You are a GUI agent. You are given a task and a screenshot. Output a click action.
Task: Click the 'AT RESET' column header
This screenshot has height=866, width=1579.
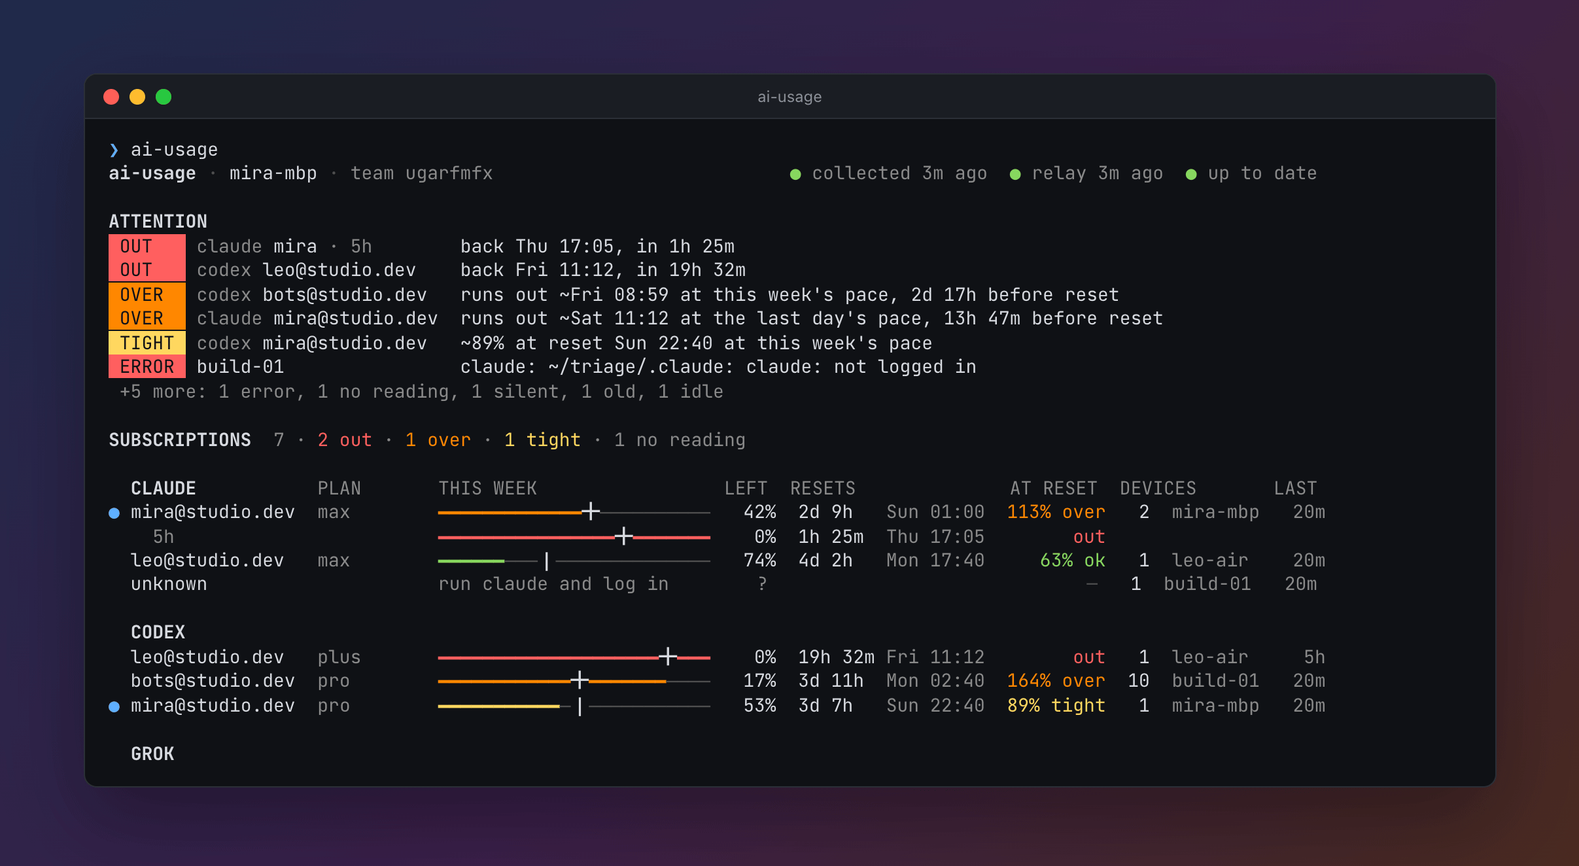coord(1054,489)
